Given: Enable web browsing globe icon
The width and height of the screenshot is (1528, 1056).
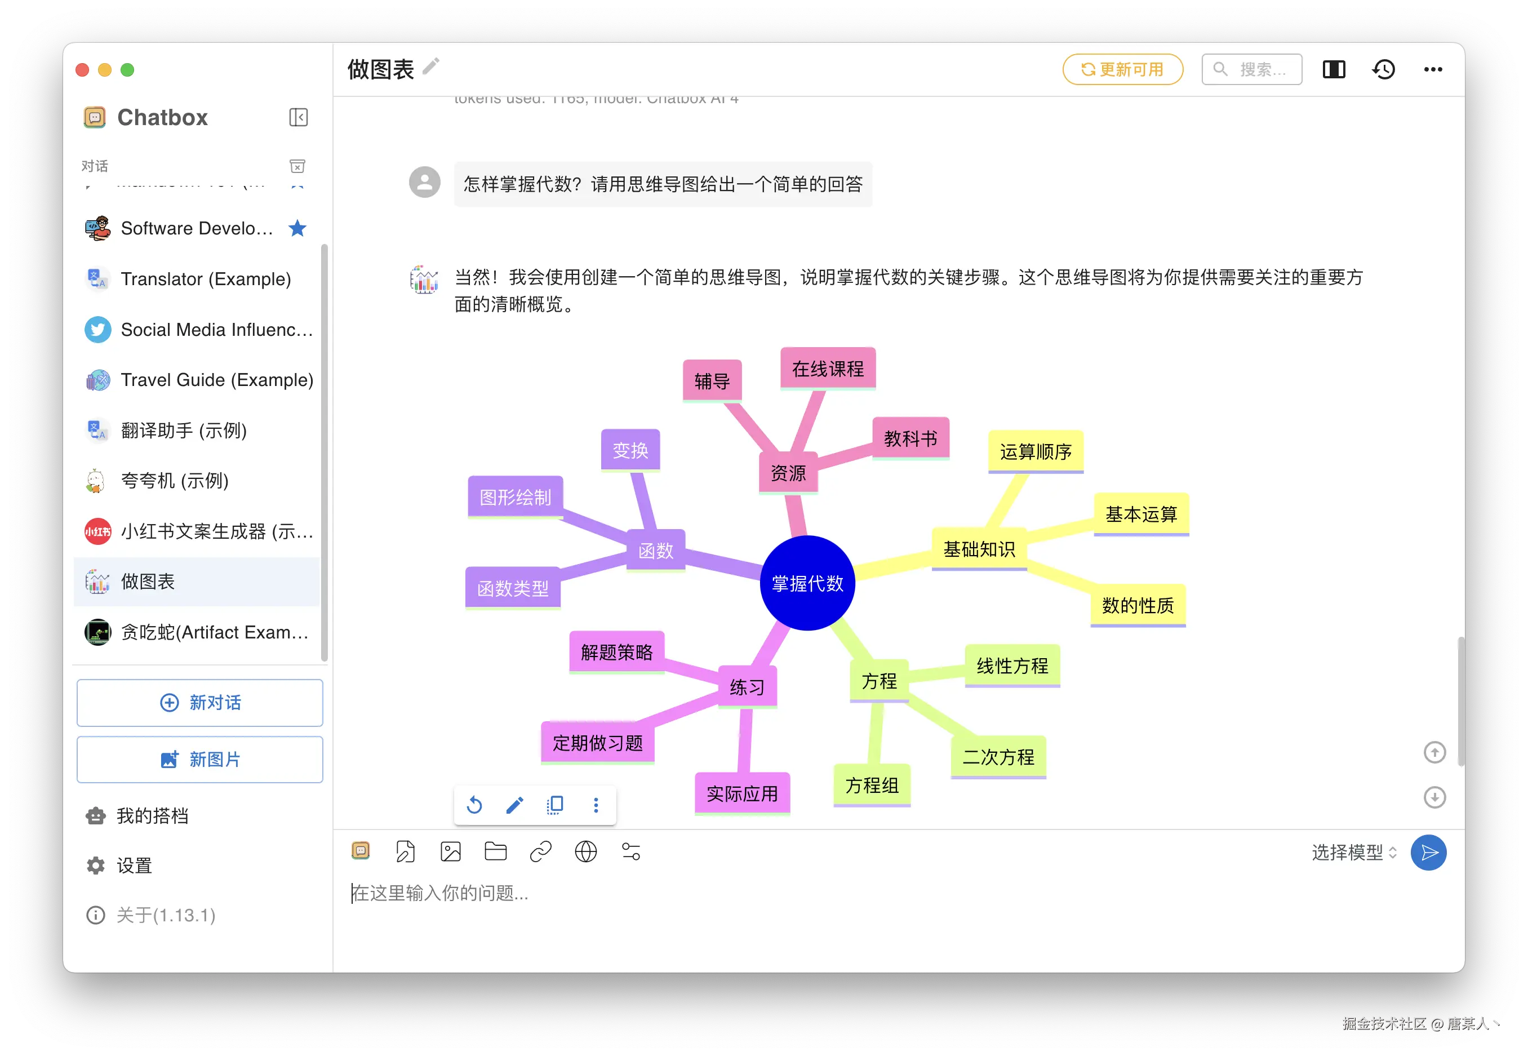Looking at the screenshot, I should point(585,851).
